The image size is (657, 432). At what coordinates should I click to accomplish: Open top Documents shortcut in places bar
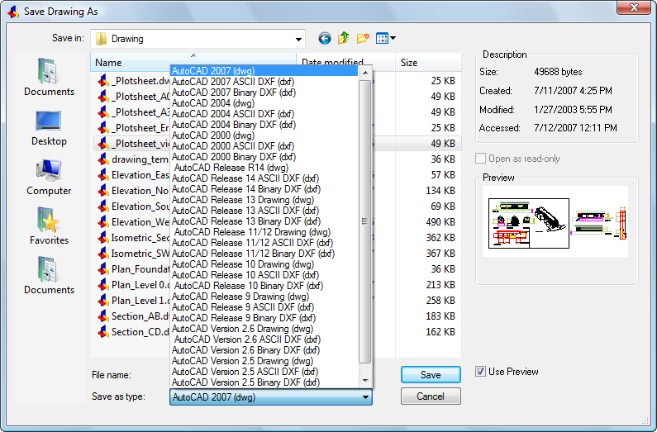coord(49,77)
